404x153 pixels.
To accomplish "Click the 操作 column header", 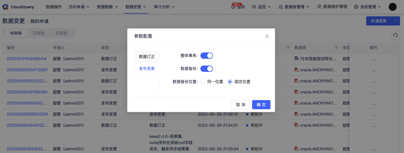I will point(374,48).
